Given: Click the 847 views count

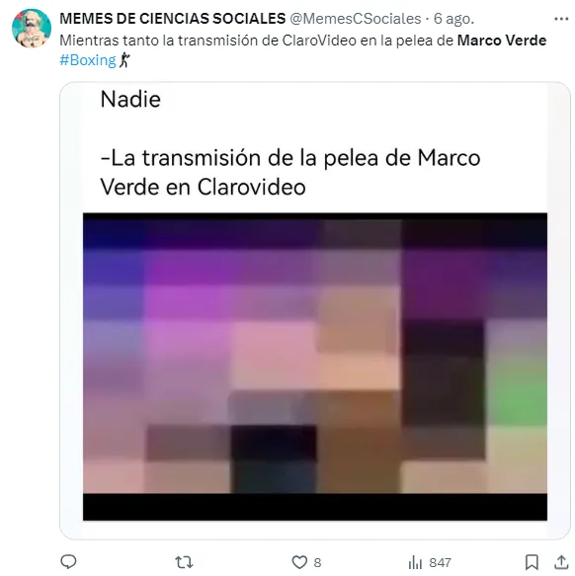Looking at the screenshot, I should click(440, 562).
